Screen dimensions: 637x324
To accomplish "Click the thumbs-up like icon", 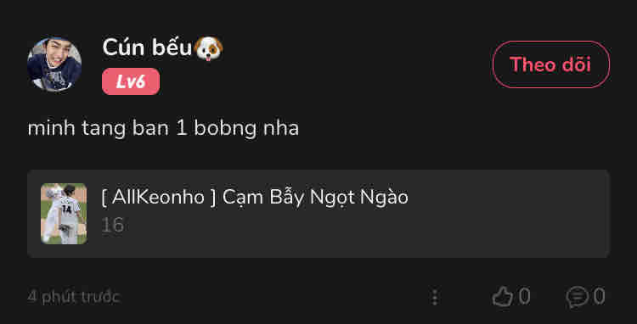I will click(x=503, y=296).
